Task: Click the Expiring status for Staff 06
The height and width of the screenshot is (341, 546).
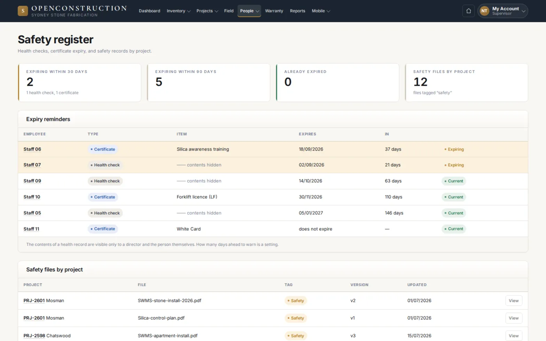Action: [454, 149]
